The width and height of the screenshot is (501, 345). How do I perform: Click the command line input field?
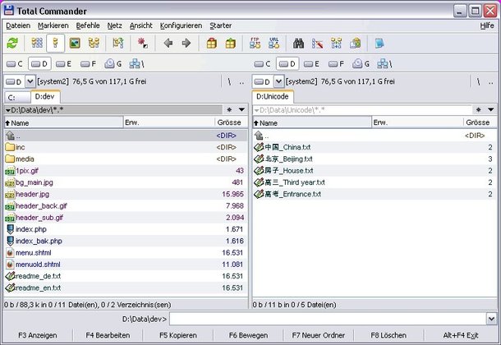tap(328, 319)
